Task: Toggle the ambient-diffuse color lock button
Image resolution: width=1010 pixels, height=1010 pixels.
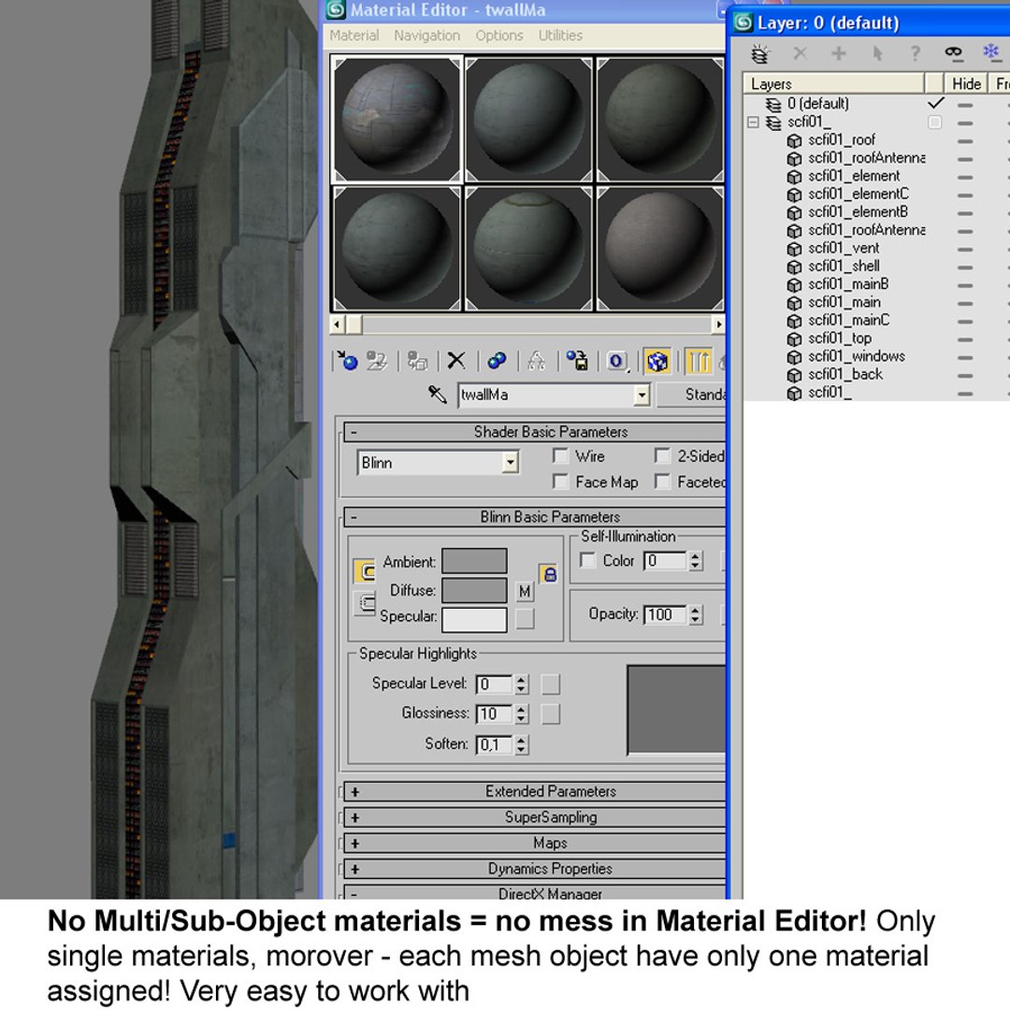Action: click(x=548, y=574)
